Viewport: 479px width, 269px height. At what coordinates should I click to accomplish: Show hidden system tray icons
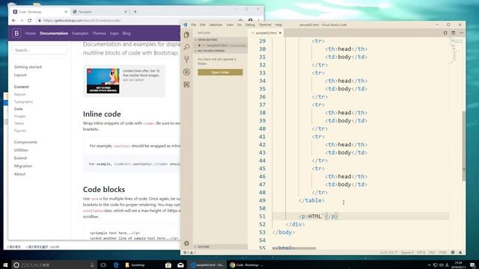[x=429, y=265]
